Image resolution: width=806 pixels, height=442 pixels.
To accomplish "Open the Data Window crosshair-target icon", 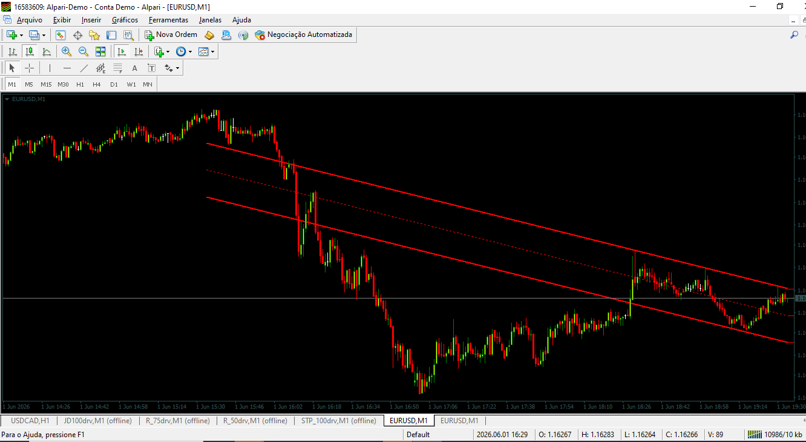I will coord(77,35).
